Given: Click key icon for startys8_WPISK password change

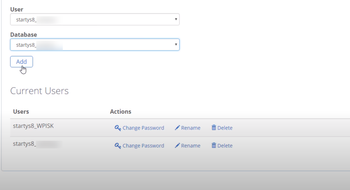Looking at the screenshot, I should coord(118,128).
